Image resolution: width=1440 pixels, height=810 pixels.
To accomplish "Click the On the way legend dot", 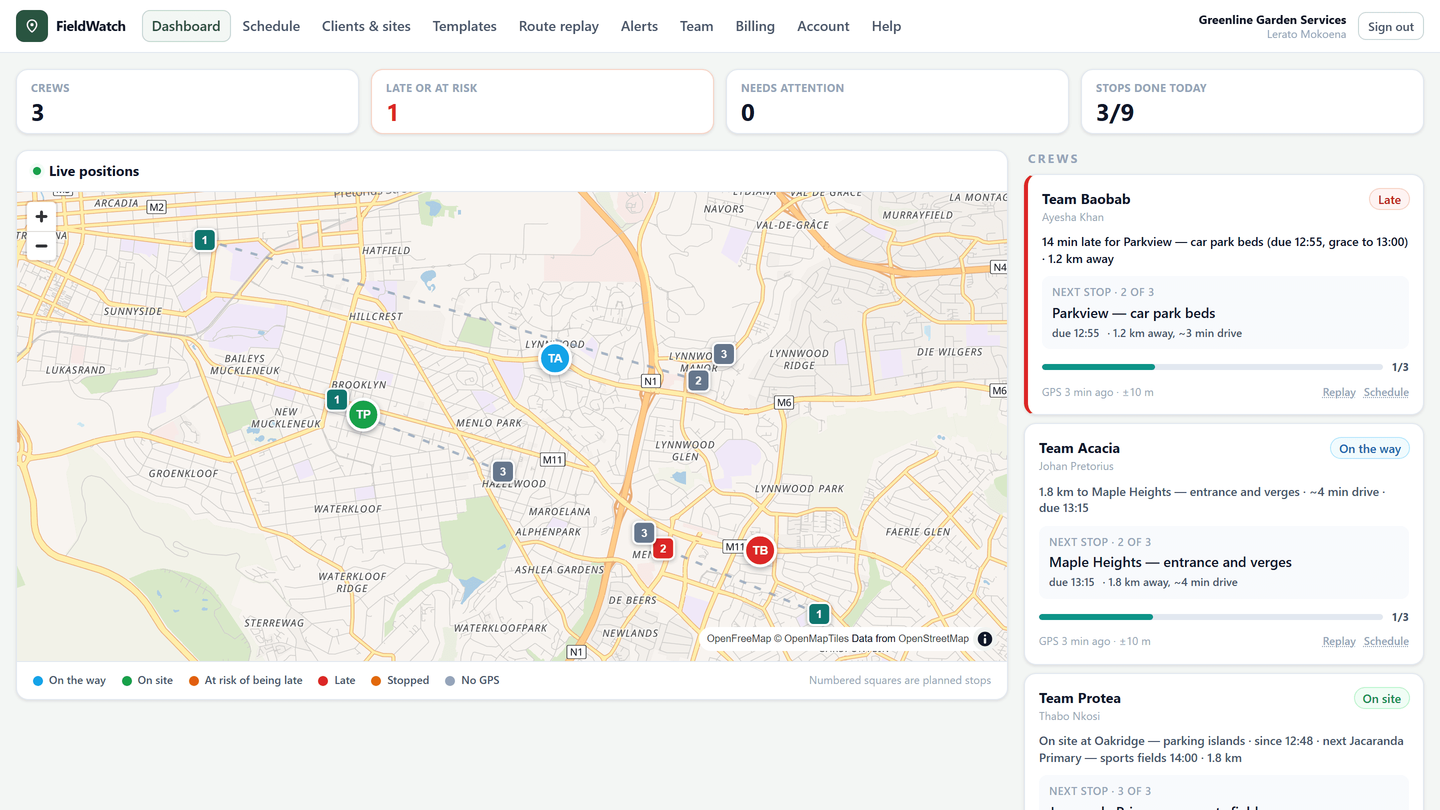I will [x=38, y=680].
